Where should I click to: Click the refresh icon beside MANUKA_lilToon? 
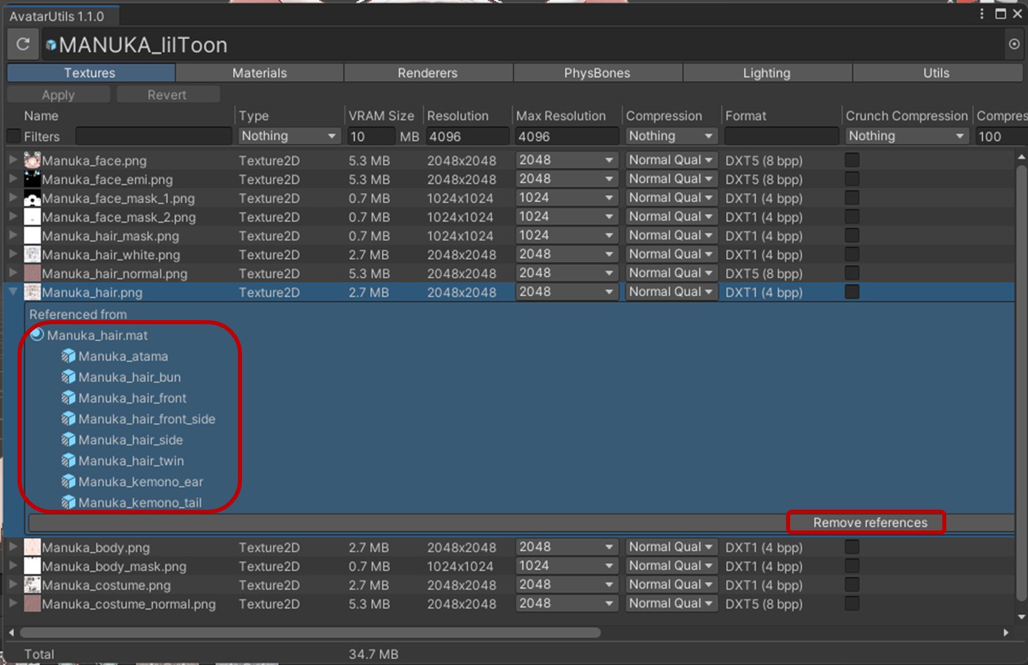pyautogui.click(x=23, y=44)
